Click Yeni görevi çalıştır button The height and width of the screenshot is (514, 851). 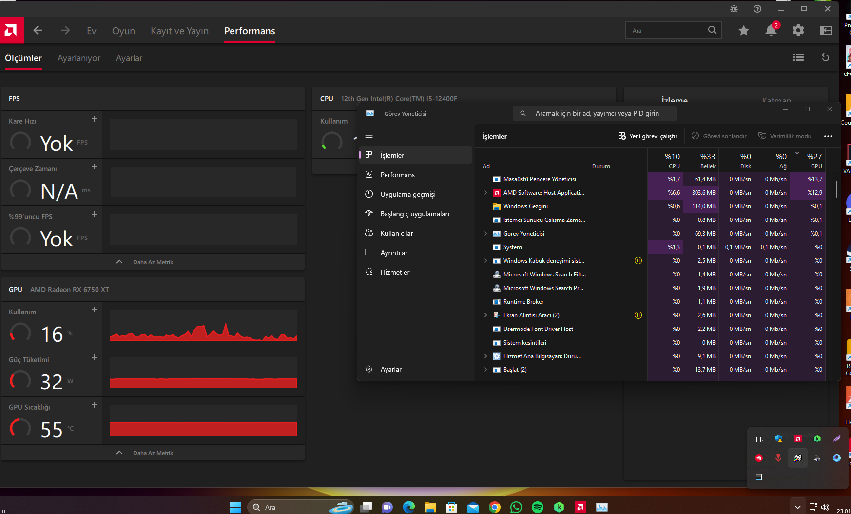click(x=648, y=136)
